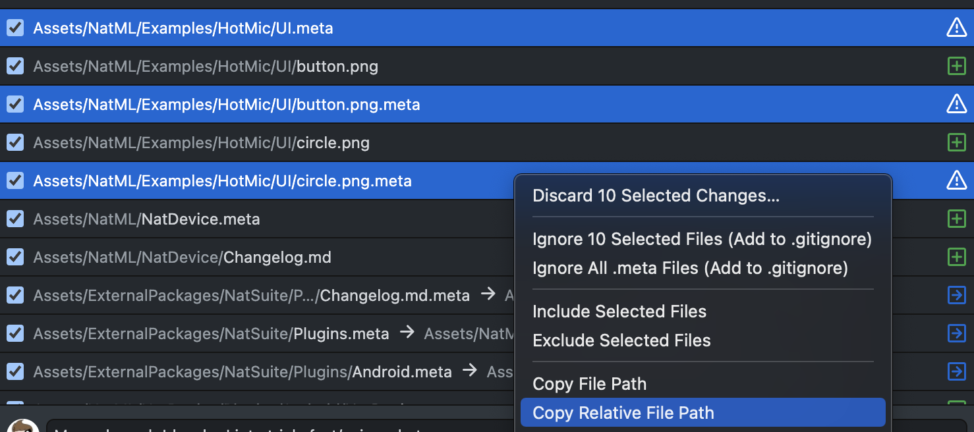Select Include Selected Files
Image resolution: width=974 pixels, height=432 pixels.
tap(619, 311)
